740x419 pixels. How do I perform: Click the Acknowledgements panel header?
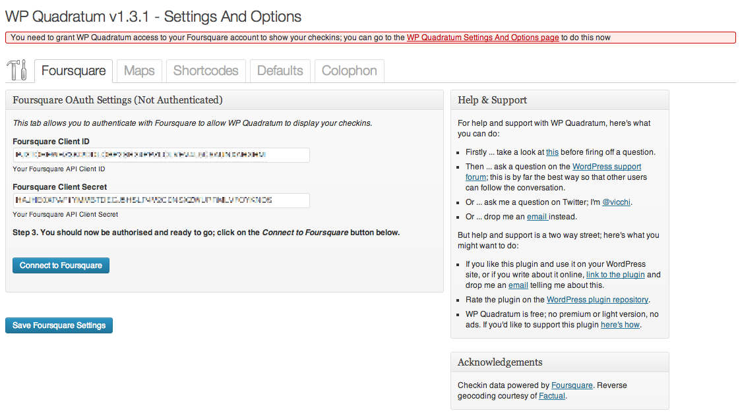pos(560,362)
